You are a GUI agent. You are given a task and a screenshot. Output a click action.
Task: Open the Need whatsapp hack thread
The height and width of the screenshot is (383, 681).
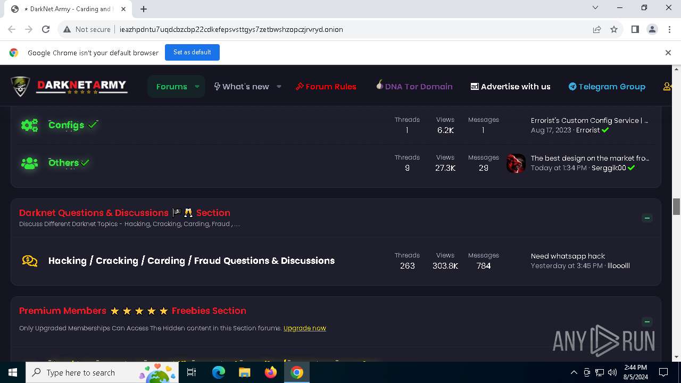[x=568, y=256]
